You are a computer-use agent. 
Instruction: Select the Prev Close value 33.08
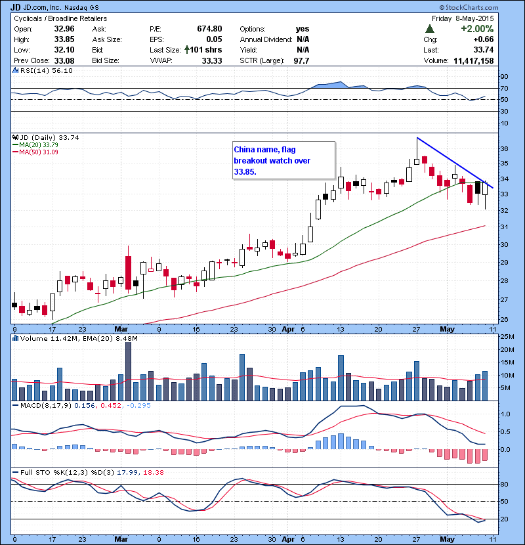click(x=64, y=61)
